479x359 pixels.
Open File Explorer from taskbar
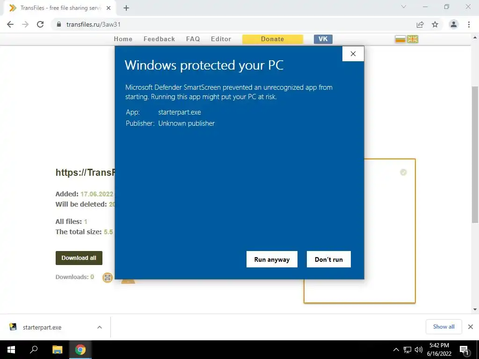57,350
